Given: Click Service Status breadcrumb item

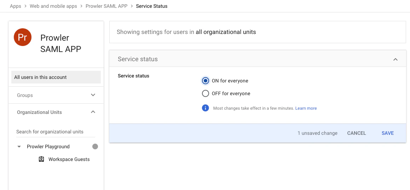Looking at the screenshot, I should click(152, 6).
